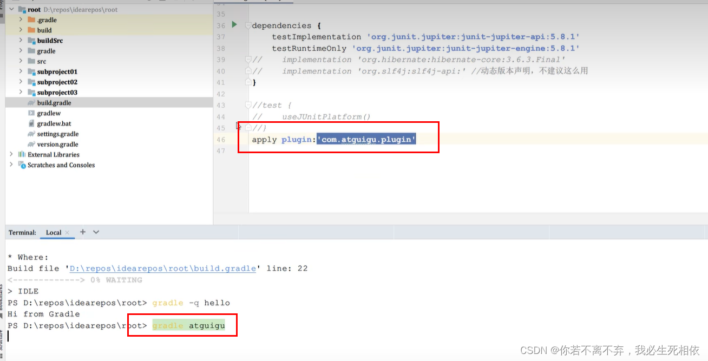The height and width of the screenshot is (361, 708).
Task: Expand the buildSrc node
Action: point(21,41)
